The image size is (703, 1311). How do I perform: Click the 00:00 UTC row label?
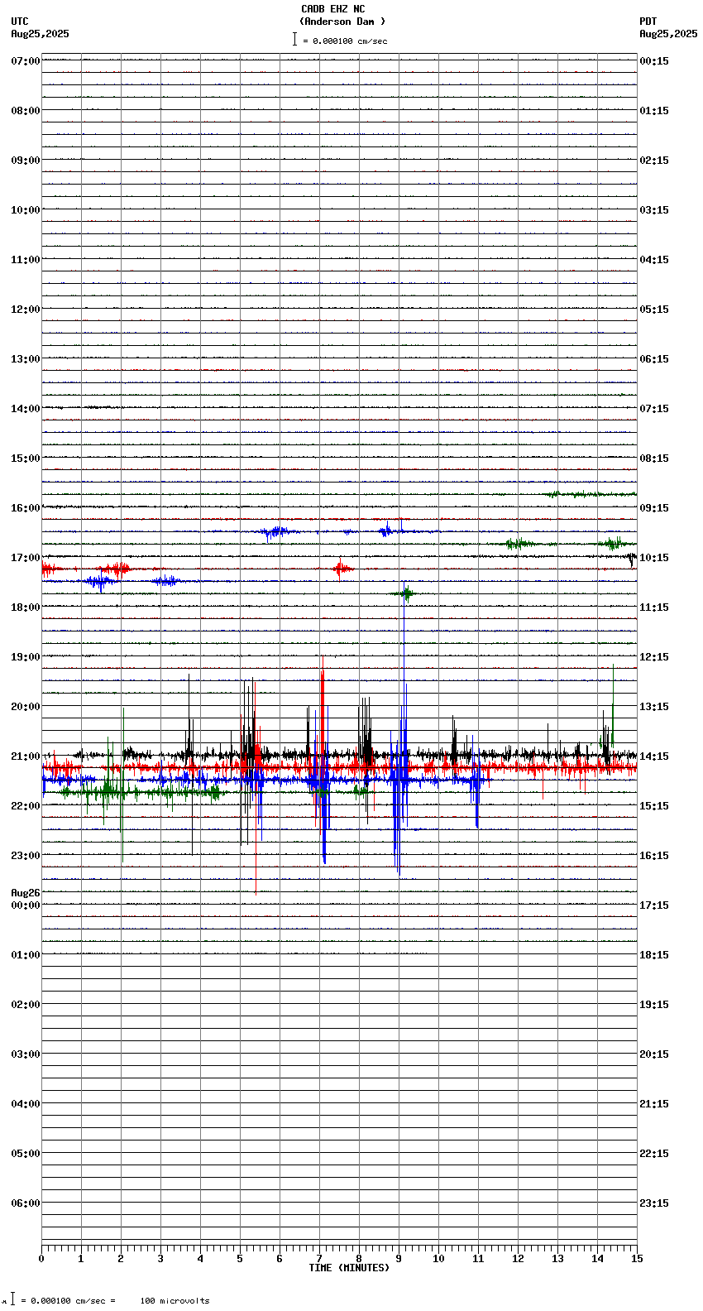point(26,905)
